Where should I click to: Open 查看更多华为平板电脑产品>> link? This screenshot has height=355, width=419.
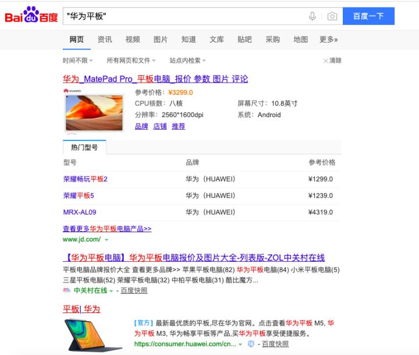pyautogui.click(x=107, y=229)
